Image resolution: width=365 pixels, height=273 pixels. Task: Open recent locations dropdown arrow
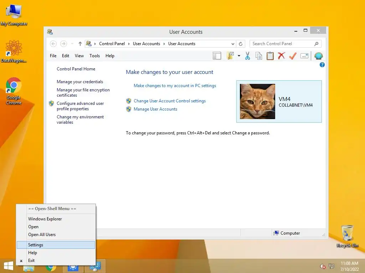pyautogui.click(x=72, y=44)
